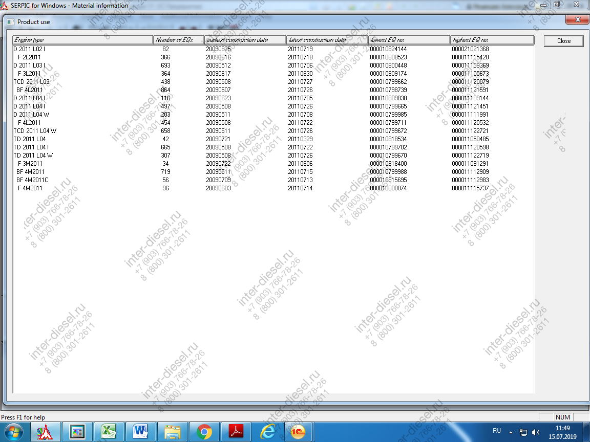Select row D 2011 L02 I
This screenshot has height=442, width=590.
click(273, 49)
